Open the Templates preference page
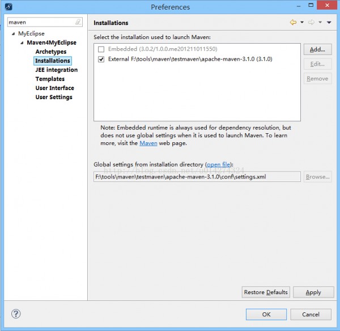Screen dimensions: 340x331 (50, 79)
